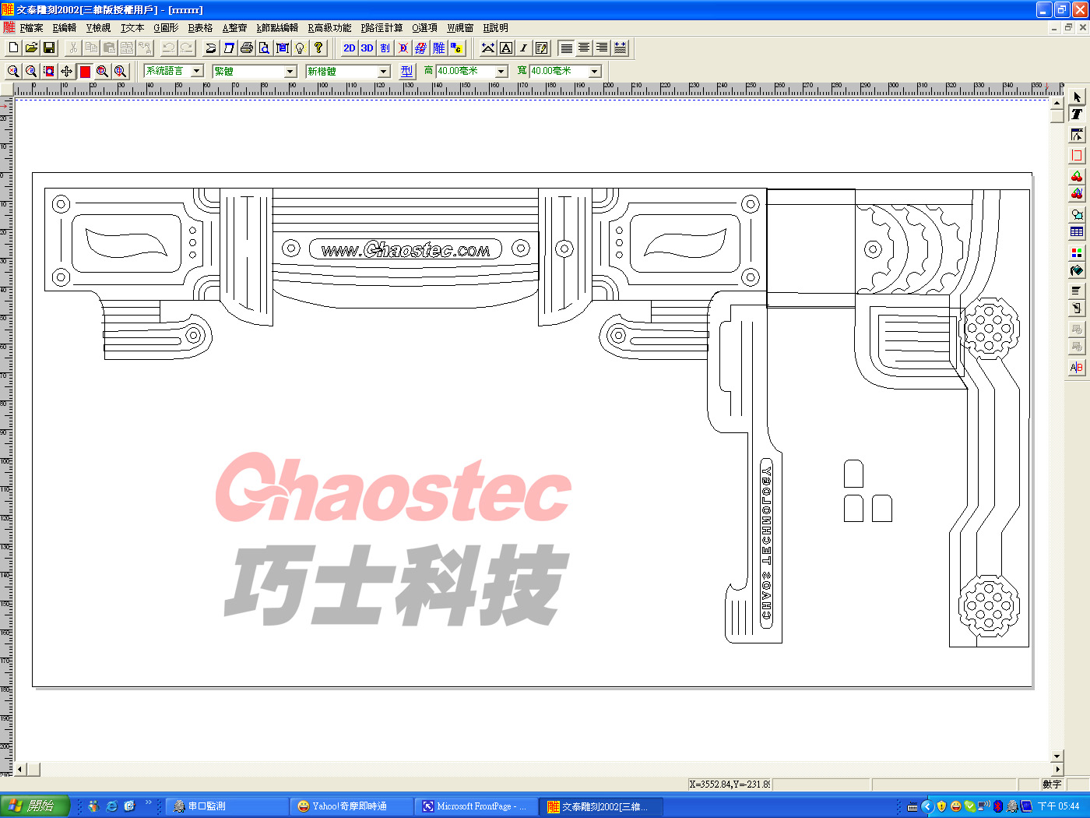Create a new document with the New icon
The width and height of the screenshot is (1090, 818).
pyautogui.click(x=13, y=48)
